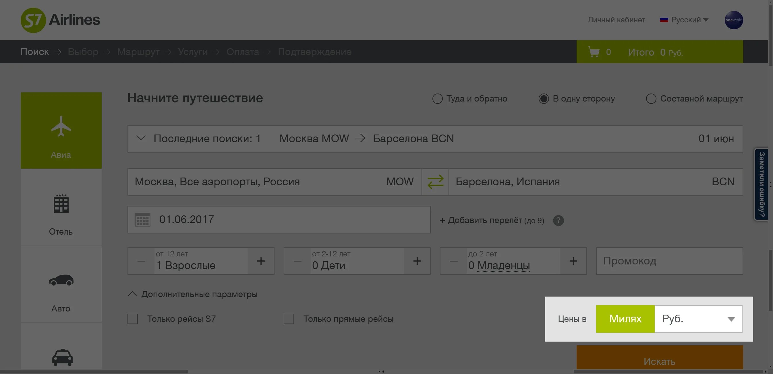Image resolution: width=773 pixels, height=374 pixels.
Task: Go to Маршрут step in breadcrumb
Action: point(138,52)
